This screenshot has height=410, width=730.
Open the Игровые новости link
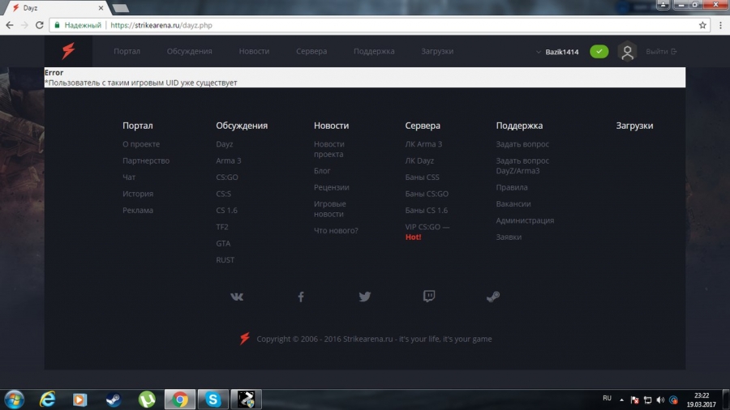pos(330,209)
